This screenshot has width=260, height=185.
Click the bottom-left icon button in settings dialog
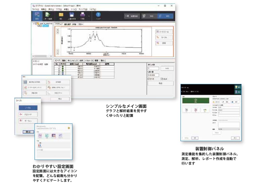pos(35,93)
